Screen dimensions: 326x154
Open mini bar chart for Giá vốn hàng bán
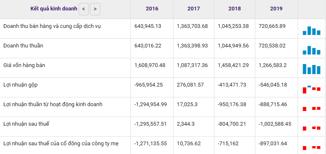[x=311, y=69]
